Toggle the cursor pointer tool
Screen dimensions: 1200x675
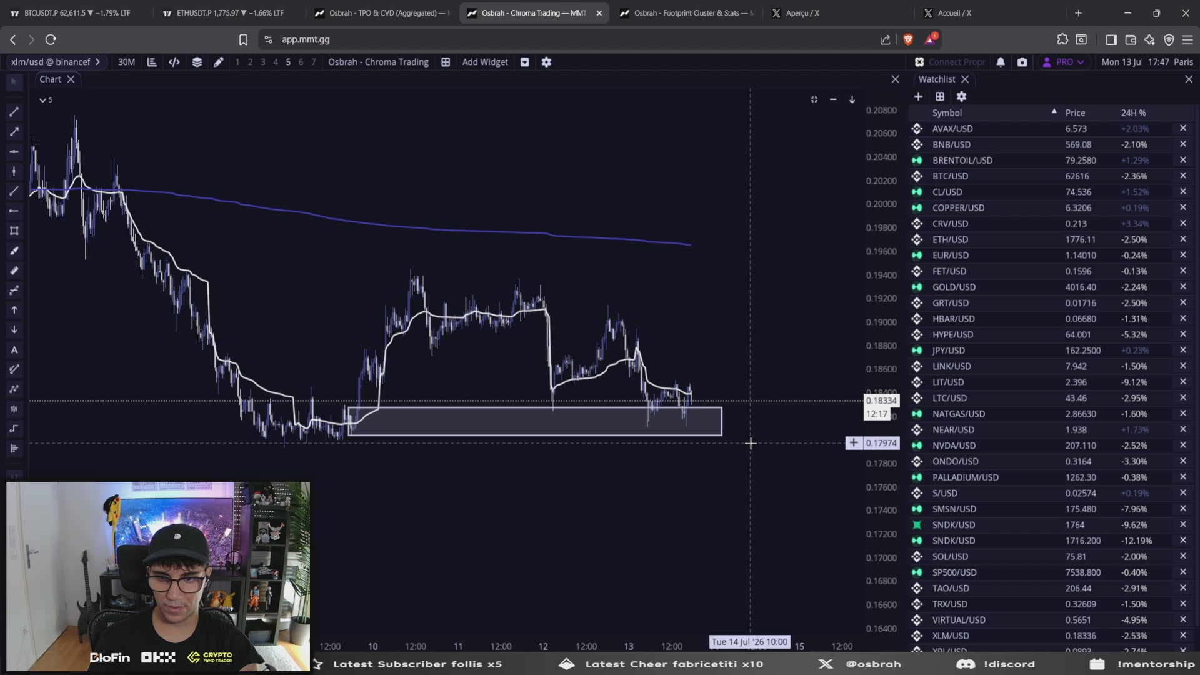pyautogui.click(x=14, y=82)
